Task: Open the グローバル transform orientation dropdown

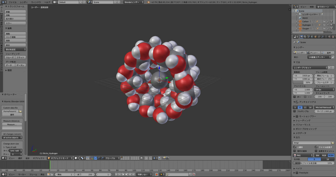Action: click(113, 158)
